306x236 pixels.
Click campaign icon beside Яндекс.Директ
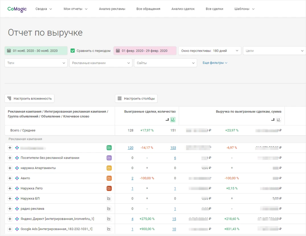[x=17, y=219]
